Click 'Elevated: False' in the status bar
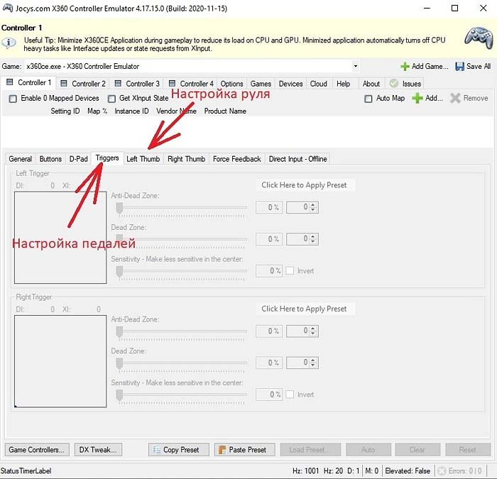The image size is (497, 479). click(408, 471)
